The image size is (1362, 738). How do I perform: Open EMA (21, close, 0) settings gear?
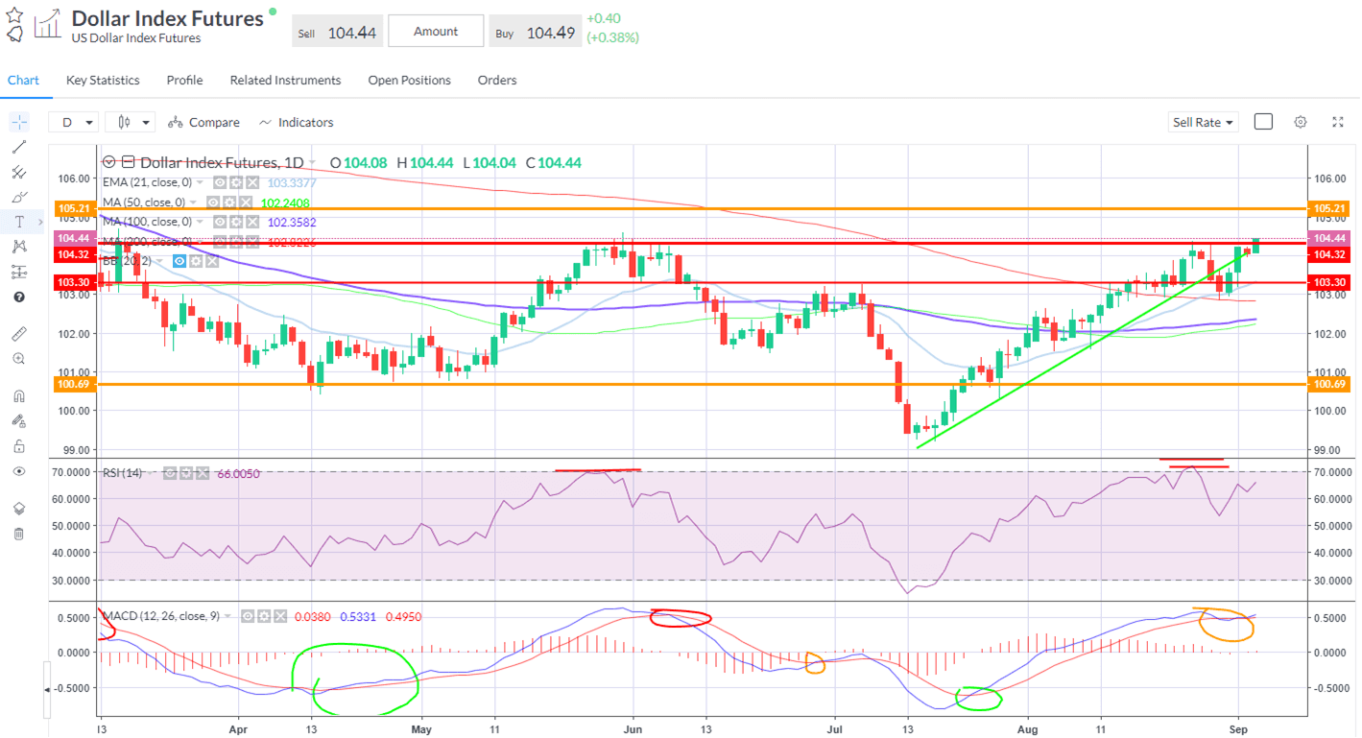(236, 182)
